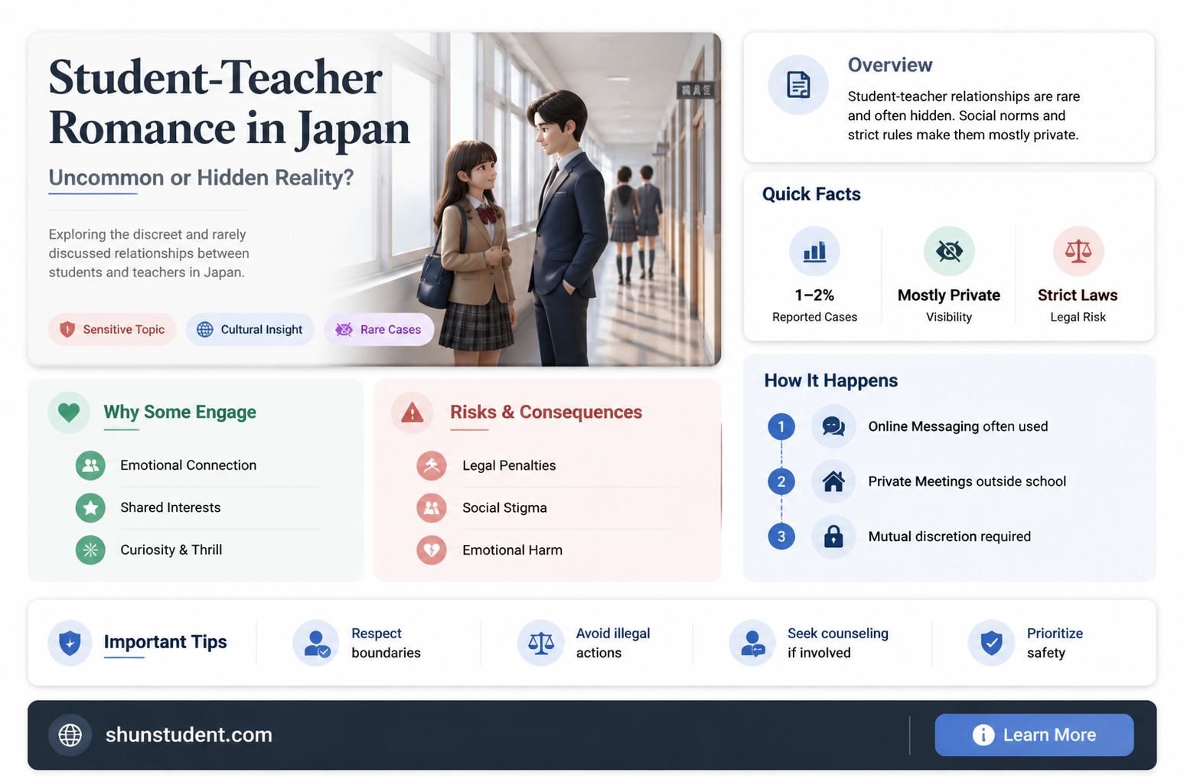This screenshot has height=776, width=1187.
Task: Click the bar chart Reported Cases icon
Action: 814,251
